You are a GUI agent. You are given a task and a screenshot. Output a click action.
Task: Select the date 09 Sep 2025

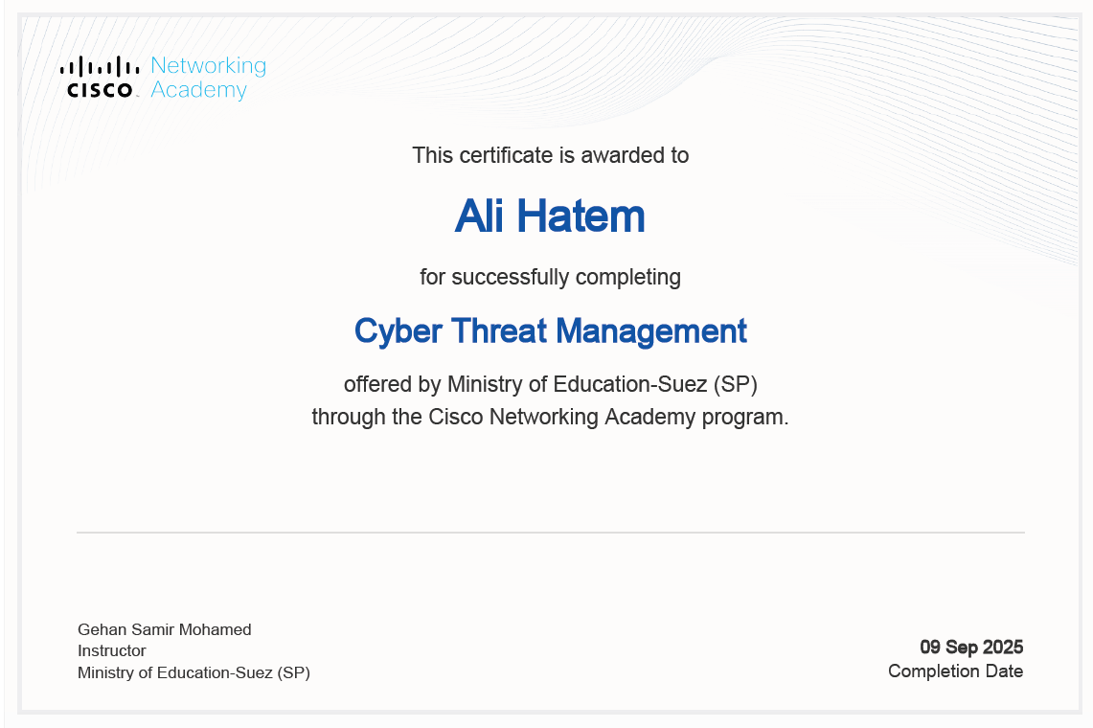[x=970, y=647]
